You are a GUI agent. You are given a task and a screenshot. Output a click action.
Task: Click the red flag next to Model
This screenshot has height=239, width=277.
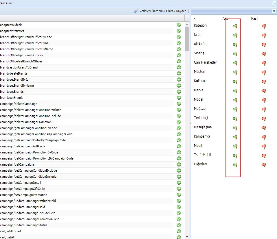(x=264, y=100)
